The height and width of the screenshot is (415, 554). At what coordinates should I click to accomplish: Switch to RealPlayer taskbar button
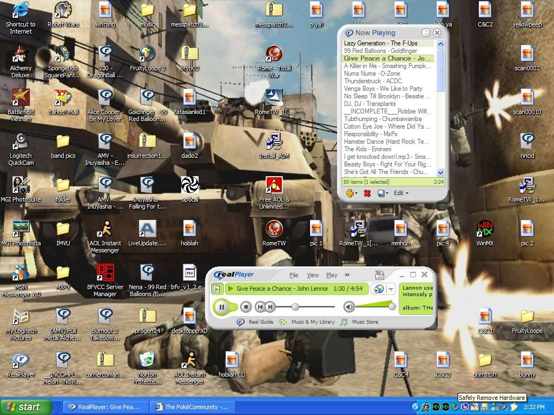pos(104,407)
